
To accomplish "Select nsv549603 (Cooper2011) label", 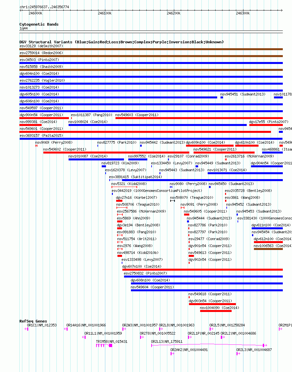I will [x=137, y=115].
